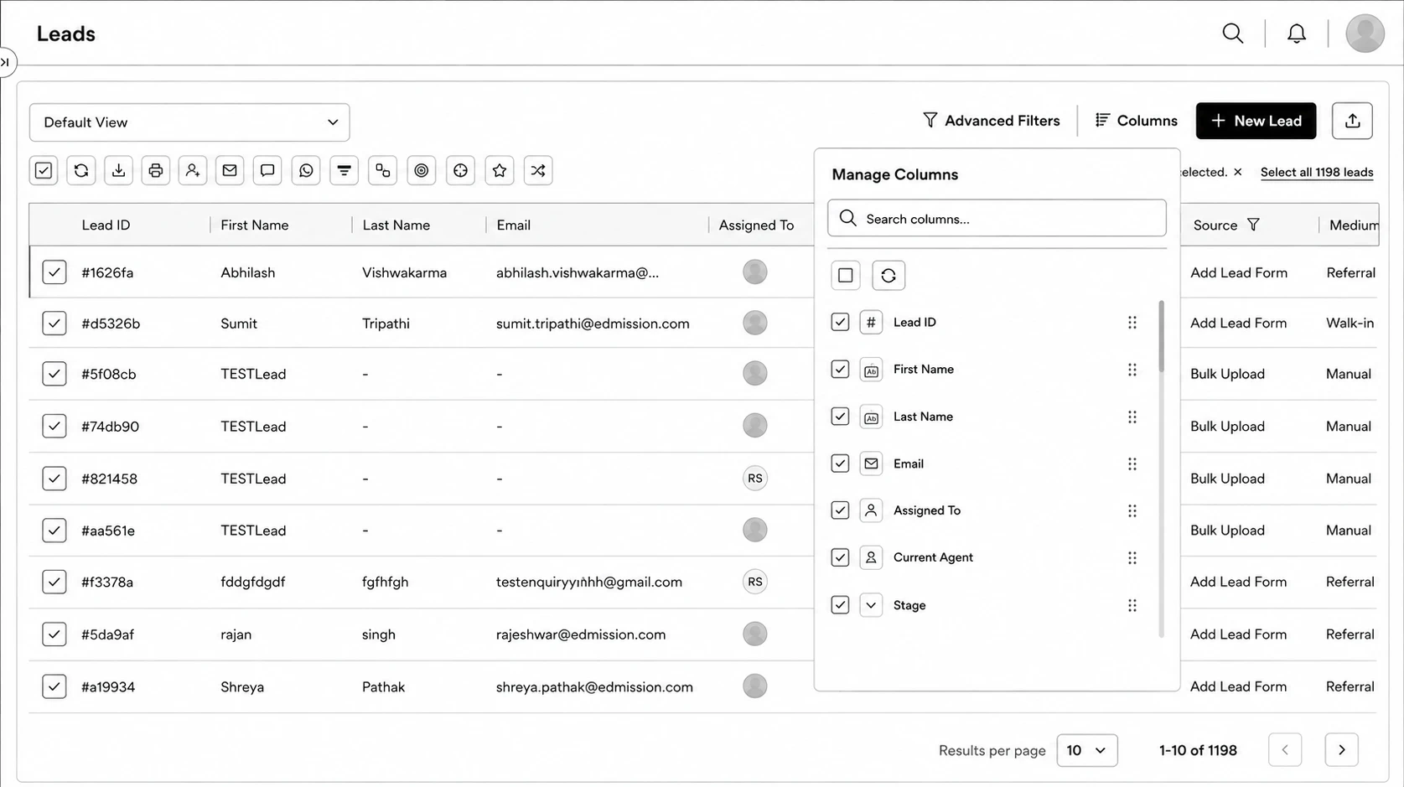Click the star favorite toolbar icon
The image size is (1404, 787).
500,170
